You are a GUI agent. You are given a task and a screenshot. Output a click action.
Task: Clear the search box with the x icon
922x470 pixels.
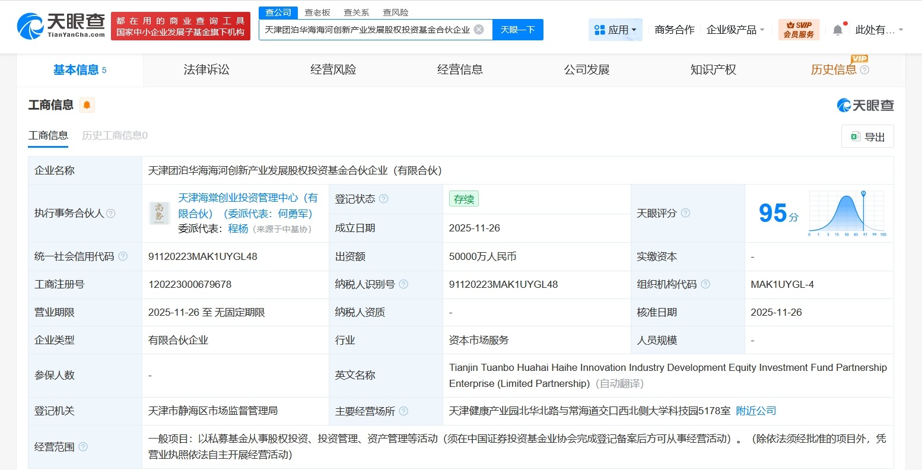coord(480,30)
